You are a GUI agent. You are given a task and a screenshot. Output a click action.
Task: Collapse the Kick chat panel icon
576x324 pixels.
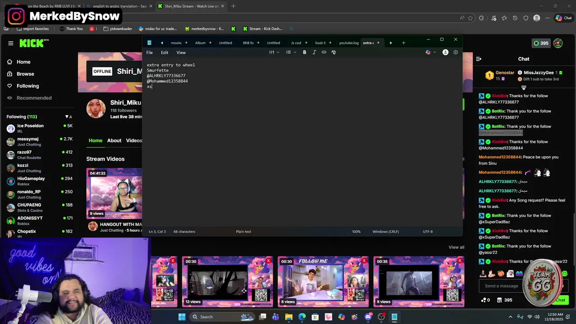pos(479,59)
